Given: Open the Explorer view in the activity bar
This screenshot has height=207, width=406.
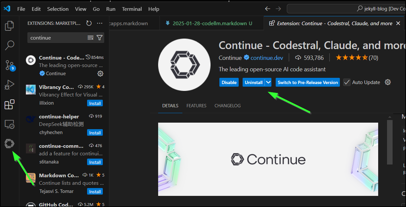Looking at the screenshot, I should click(9, 26).
